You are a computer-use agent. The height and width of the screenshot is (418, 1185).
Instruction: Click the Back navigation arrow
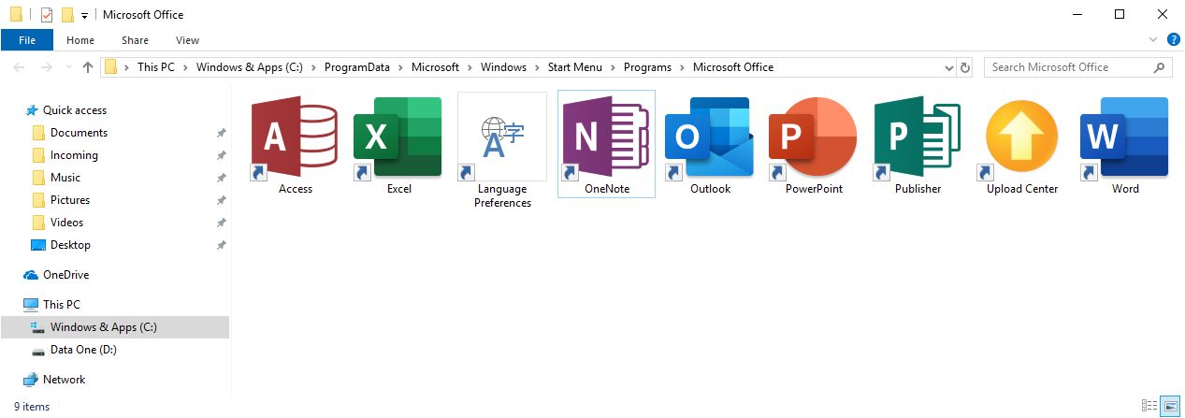click(x=20, y=67)
